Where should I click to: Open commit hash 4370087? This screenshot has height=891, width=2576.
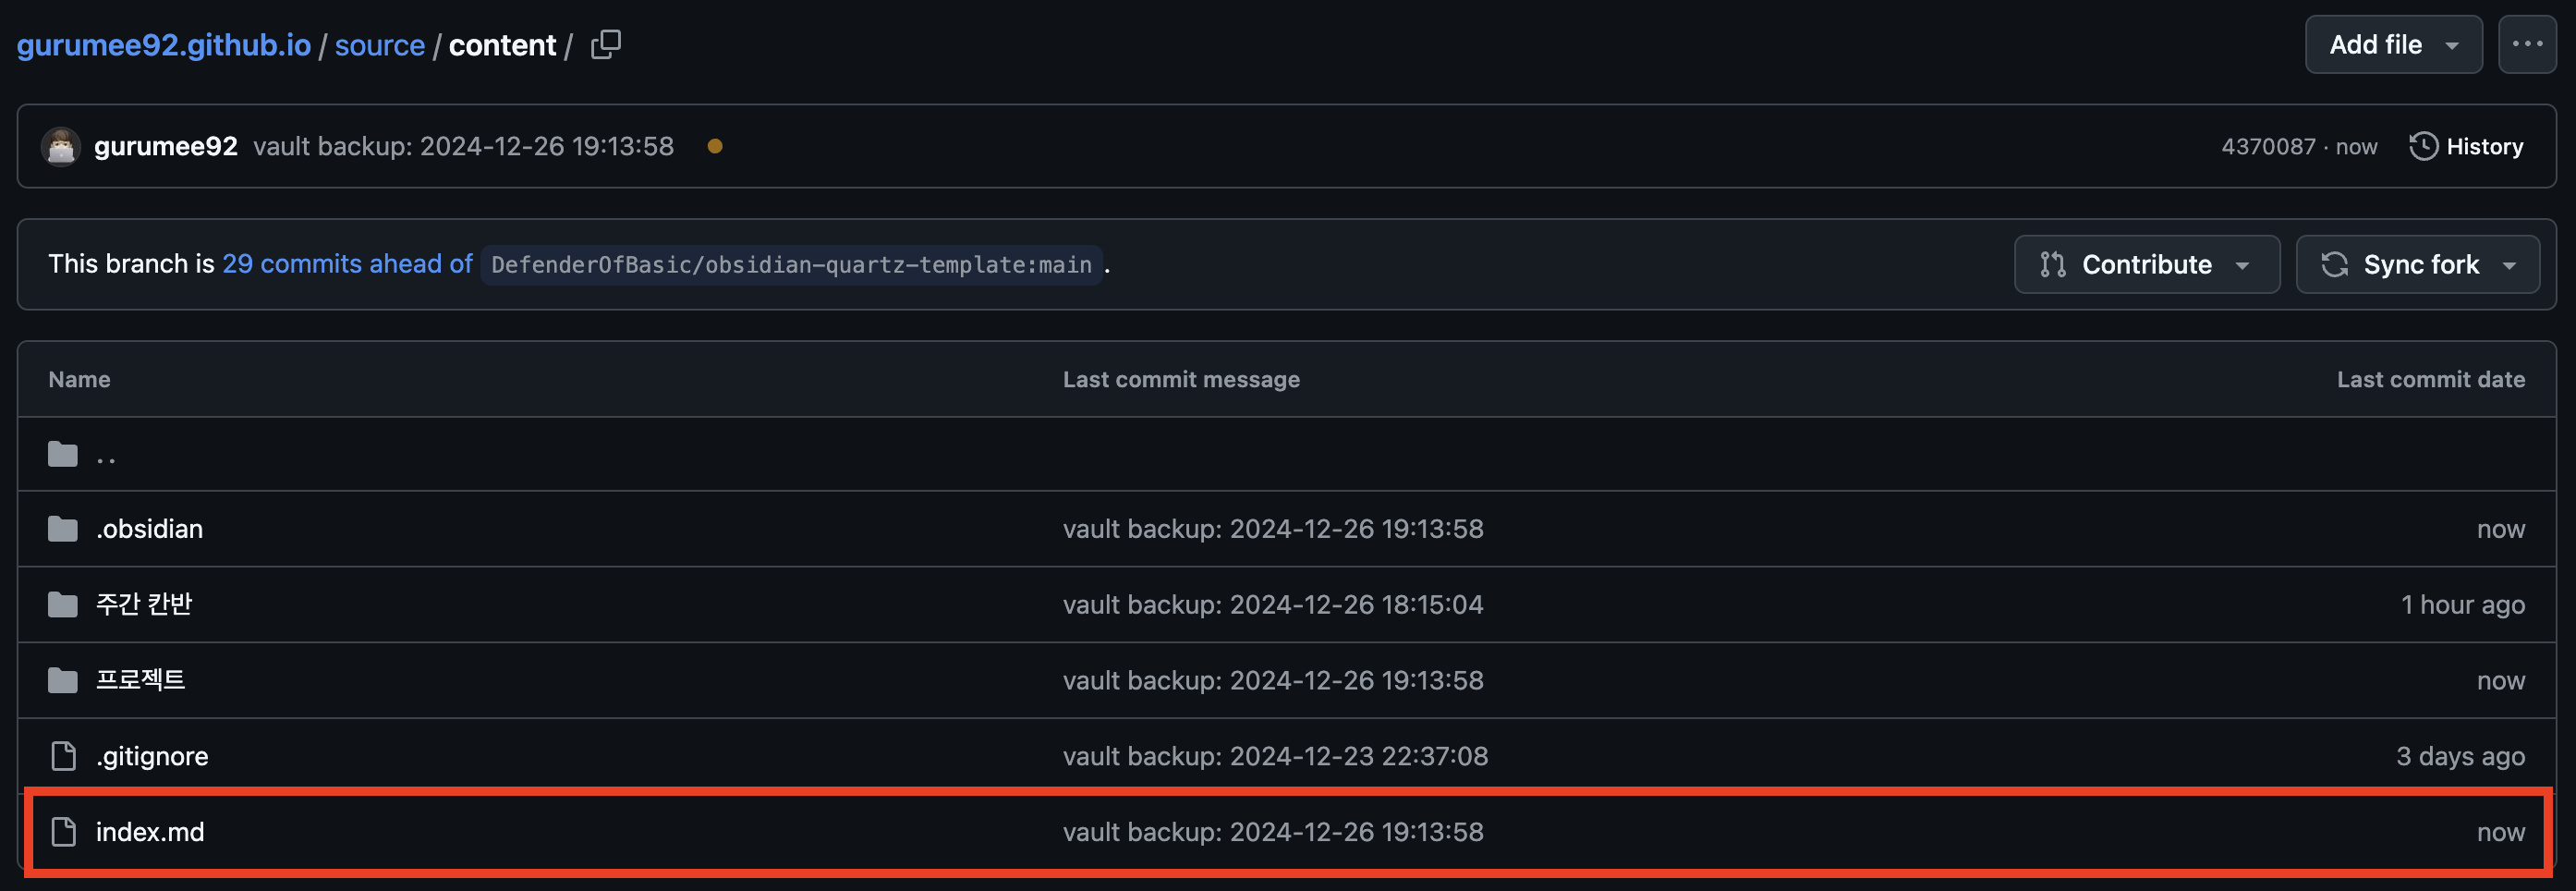[2268, 147]
